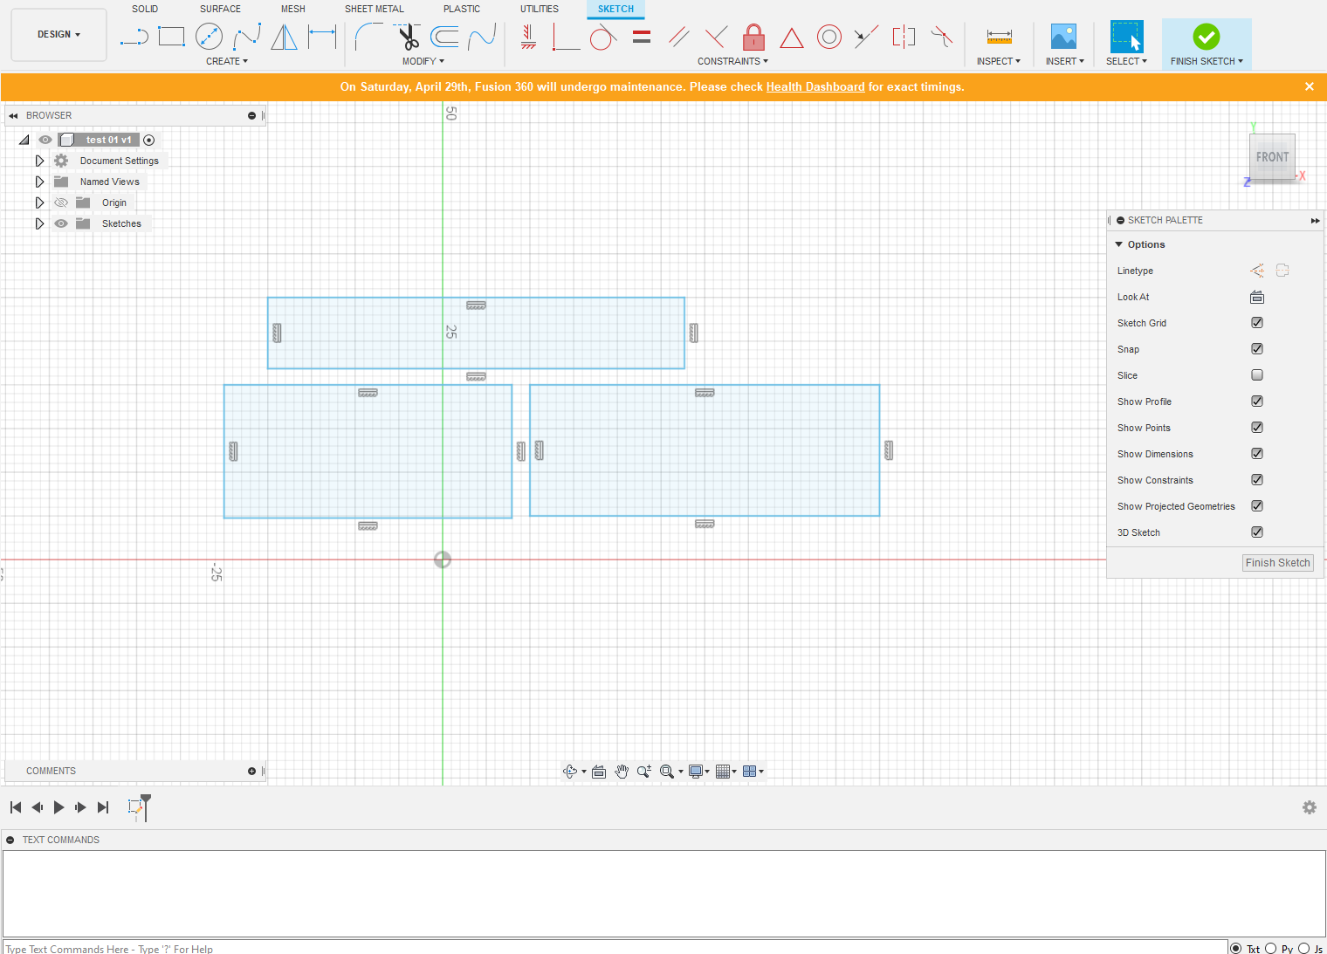Choose the Equal constraint icon
The width and height of the screenshot is (1327, 954).
pyautogui.click(x=642, y=37)
